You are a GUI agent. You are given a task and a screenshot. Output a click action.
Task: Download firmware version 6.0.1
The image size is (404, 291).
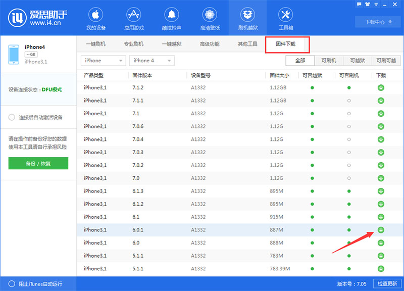[x=381, y=230]
